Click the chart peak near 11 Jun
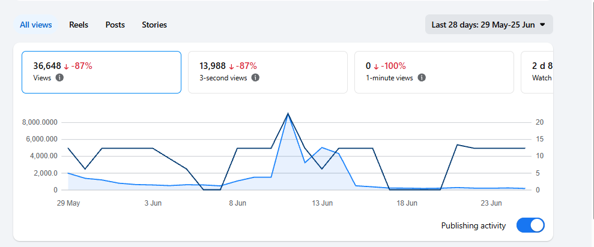594x247 pixels. (288, 113)
